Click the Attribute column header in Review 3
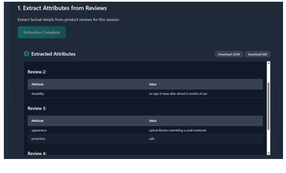The width and height of the screenshot is (286, 173). point(37,121)
